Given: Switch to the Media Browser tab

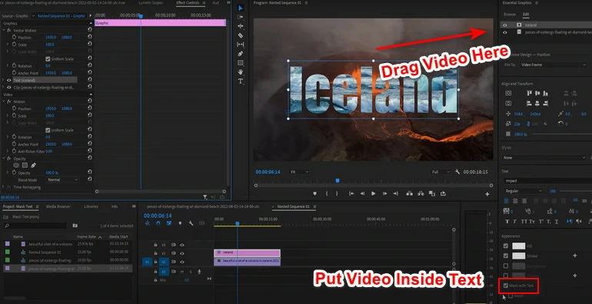Looking at the screenshot, I should coord(58,206).
